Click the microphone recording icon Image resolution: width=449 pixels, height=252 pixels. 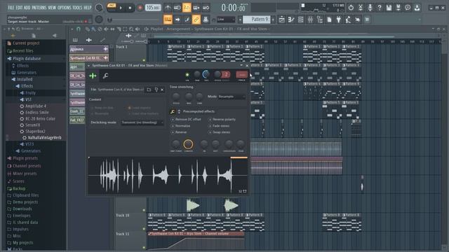[370, 8]
